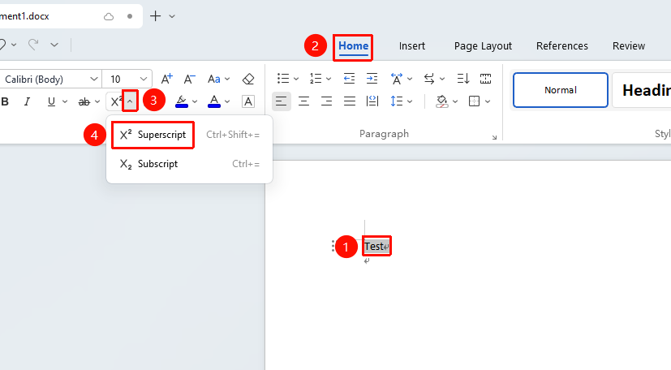Collapse the superscript/subscript dropdown arrow
671x370 pixels.
click(130, 101)
